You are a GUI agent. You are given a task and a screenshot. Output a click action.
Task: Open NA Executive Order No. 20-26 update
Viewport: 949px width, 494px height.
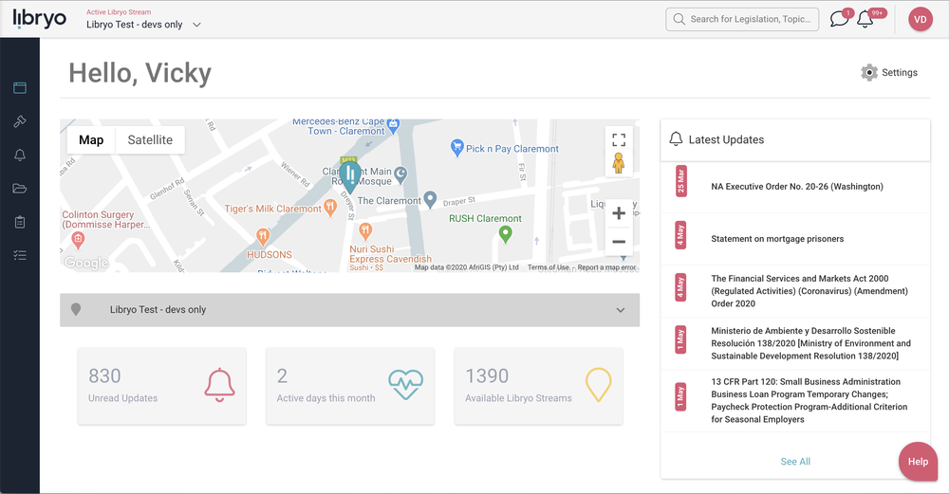pyautogui.click(x=795, y=187)
